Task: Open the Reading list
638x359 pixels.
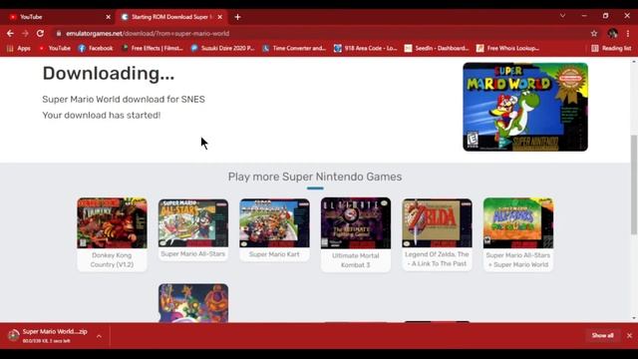Action: pos(611,48)
